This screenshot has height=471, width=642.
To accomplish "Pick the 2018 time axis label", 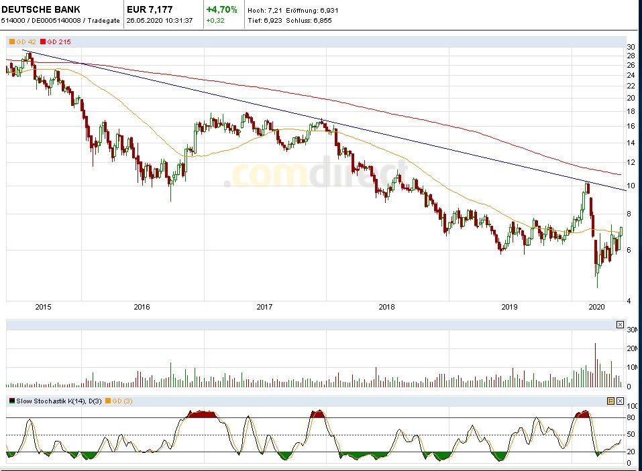I will [x=386, y=307].
